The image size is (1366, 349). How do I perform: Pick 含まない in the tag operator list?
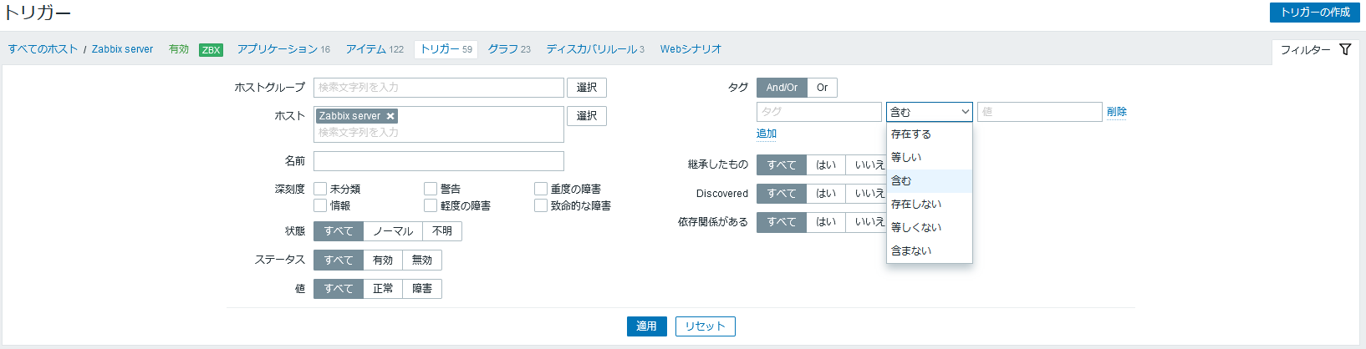click(911, 250)
